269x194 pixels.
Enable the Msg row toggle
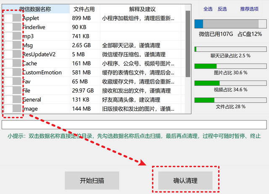(13, 45)
